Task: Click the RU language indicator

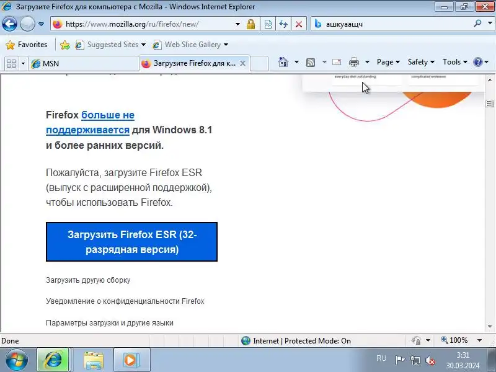Action: pos(381,358)
